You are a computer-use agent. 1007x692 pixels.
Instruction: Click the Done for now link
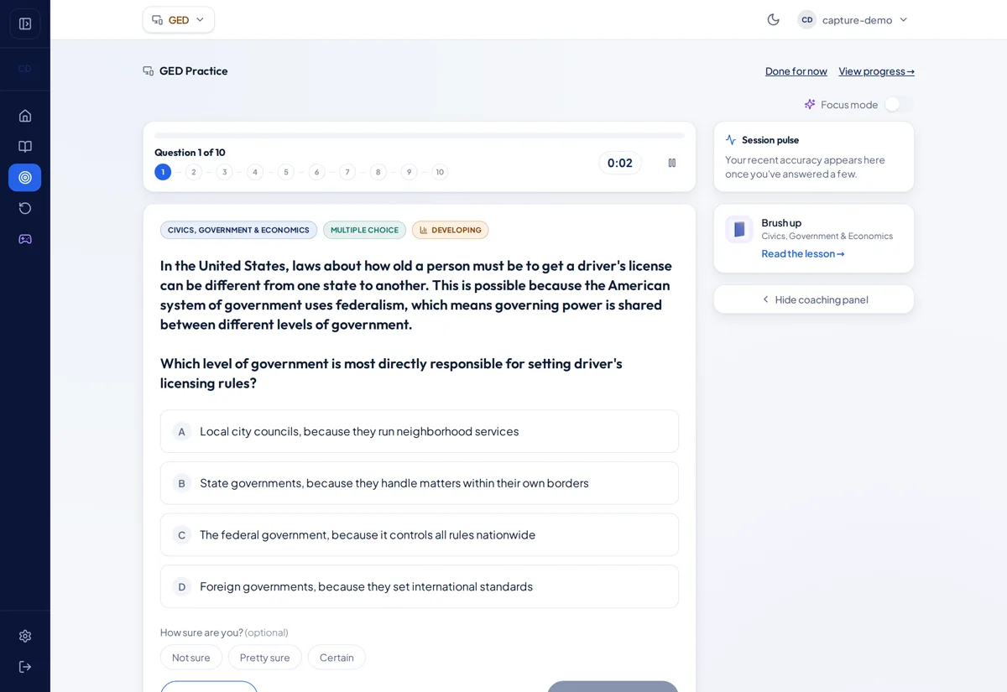(x=796, y=71)
